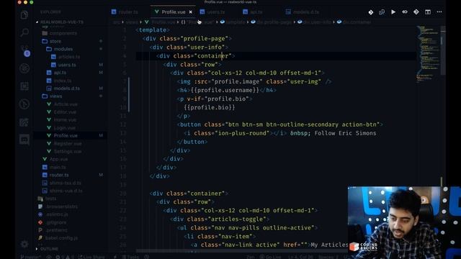Open Home.vue in the views folder
Image resolution: width=461 pixels, height=259 pixels.
61,120
